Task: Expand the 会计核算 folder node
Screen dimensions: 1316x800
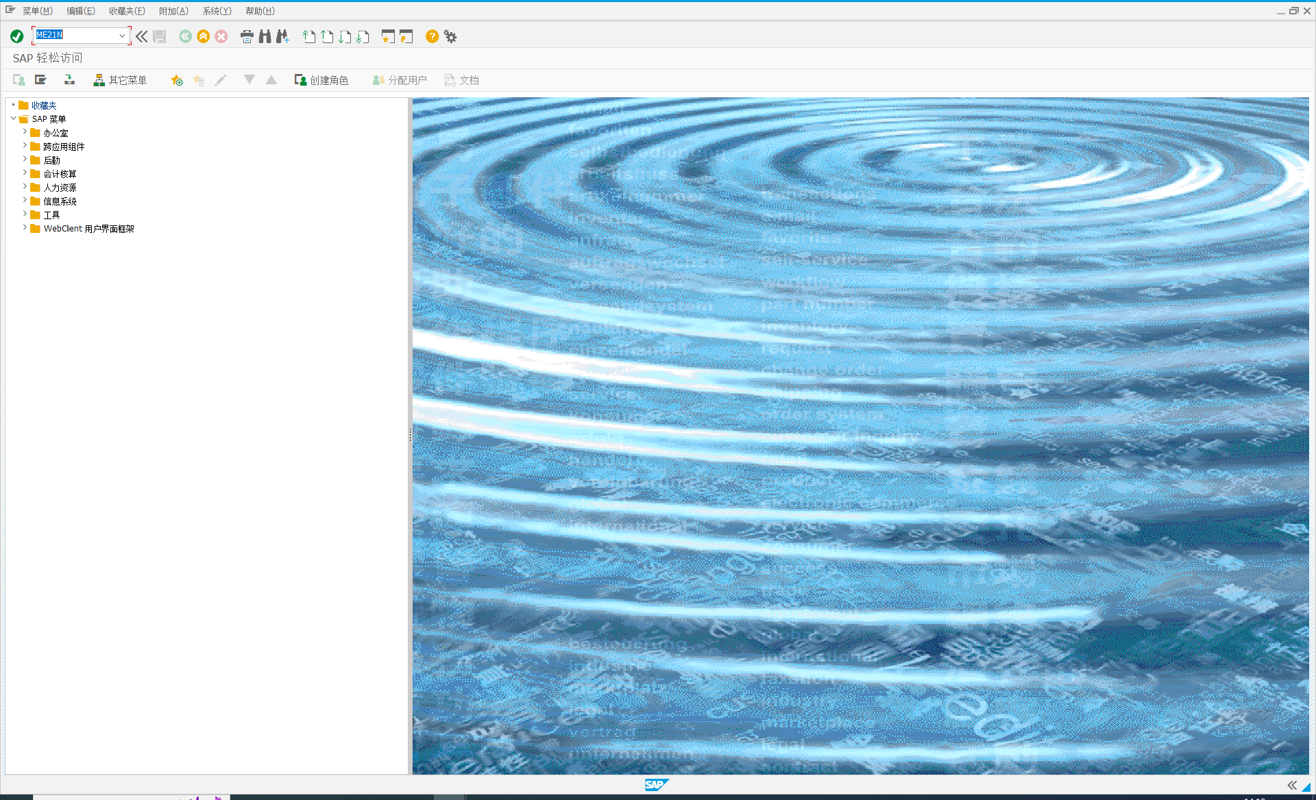Action: click(x=25, y=173)
